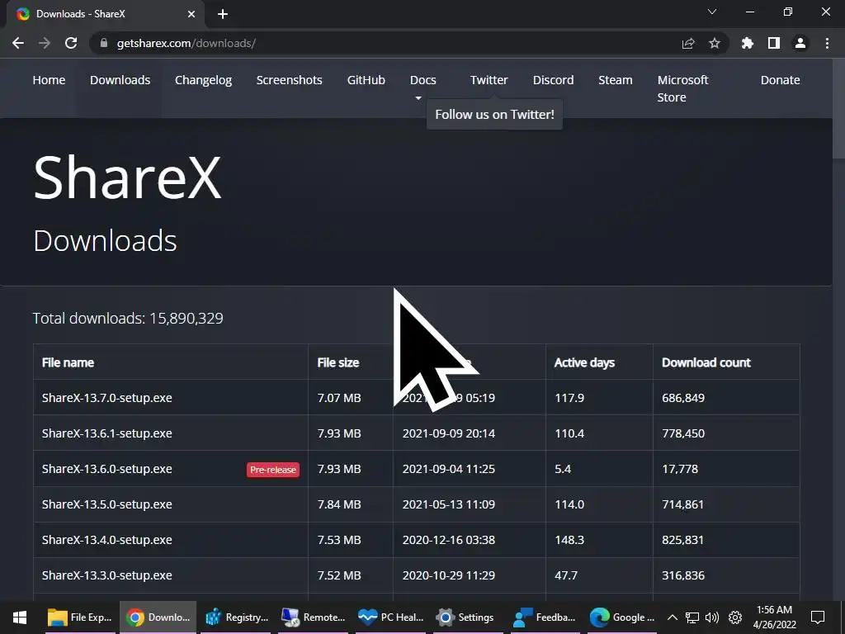The height and width of the screenshot is (634, 845).
Task: Click the page vertical scrollbar thumb
Action: point(838,110)
